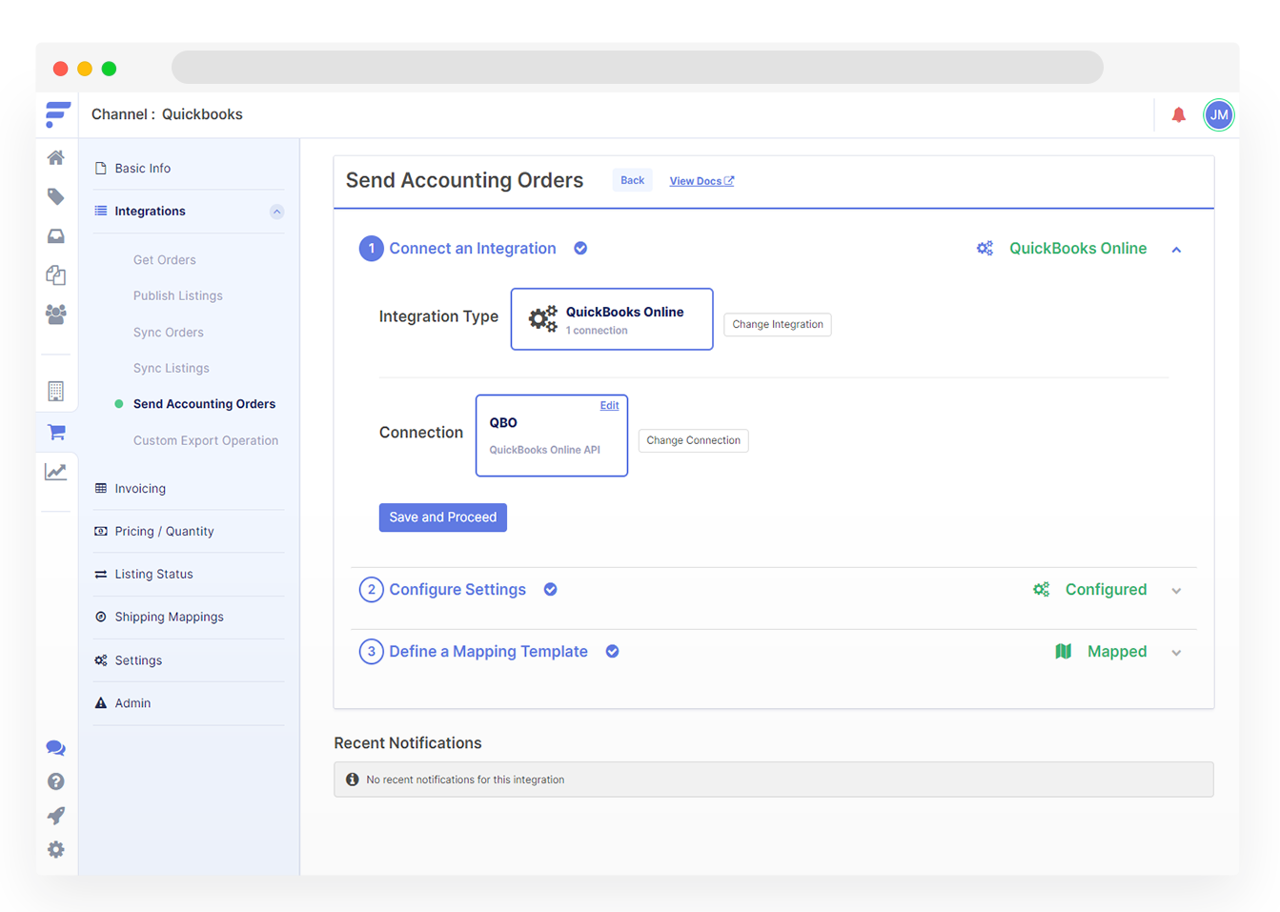Screen dimensions: 1280x912
Task: Open the help question mark icon
Action: point(56,781)
